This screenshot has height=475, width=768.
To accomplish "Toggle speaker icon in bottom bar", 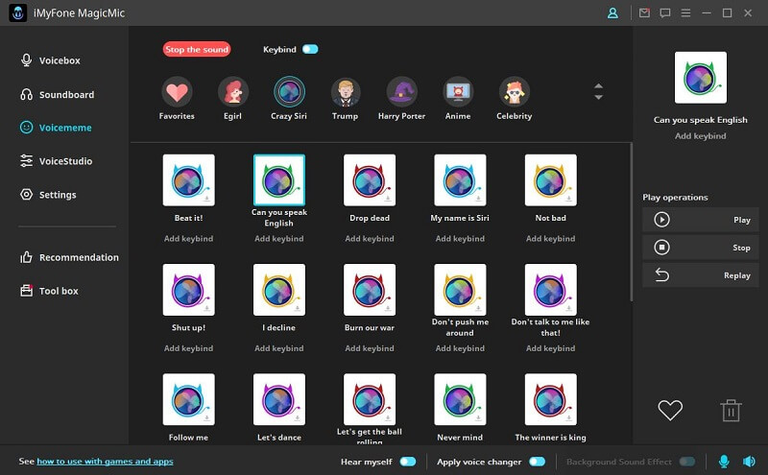I will (x=749, y=462).
